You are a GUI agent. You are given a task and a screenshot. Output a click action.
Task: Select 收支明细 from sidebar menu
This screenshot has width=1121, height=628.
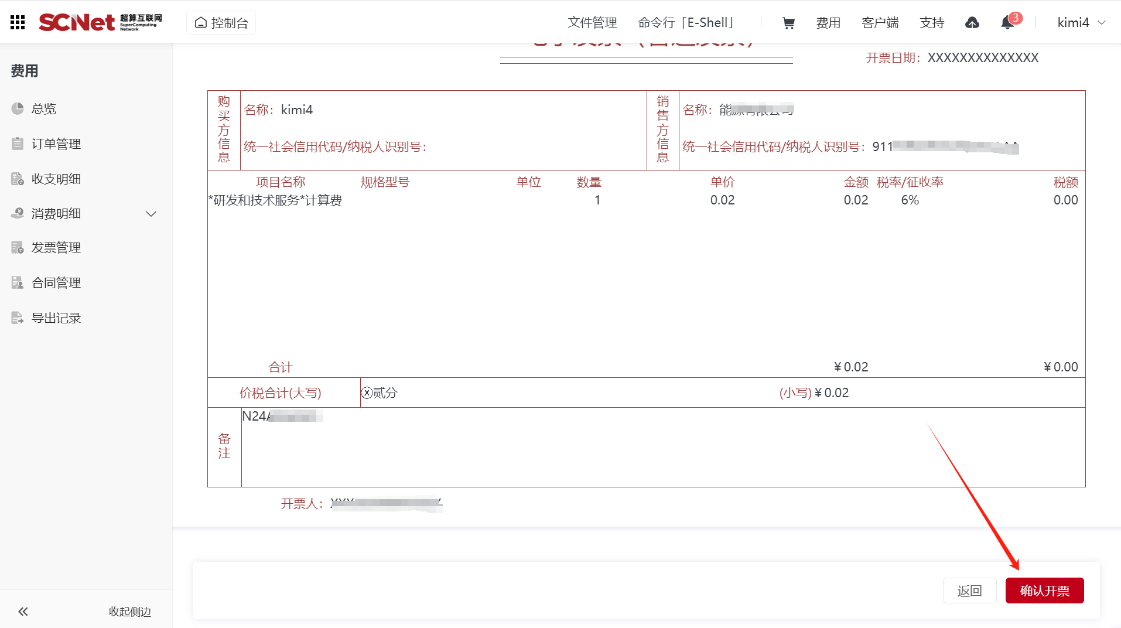pos(56,179)
